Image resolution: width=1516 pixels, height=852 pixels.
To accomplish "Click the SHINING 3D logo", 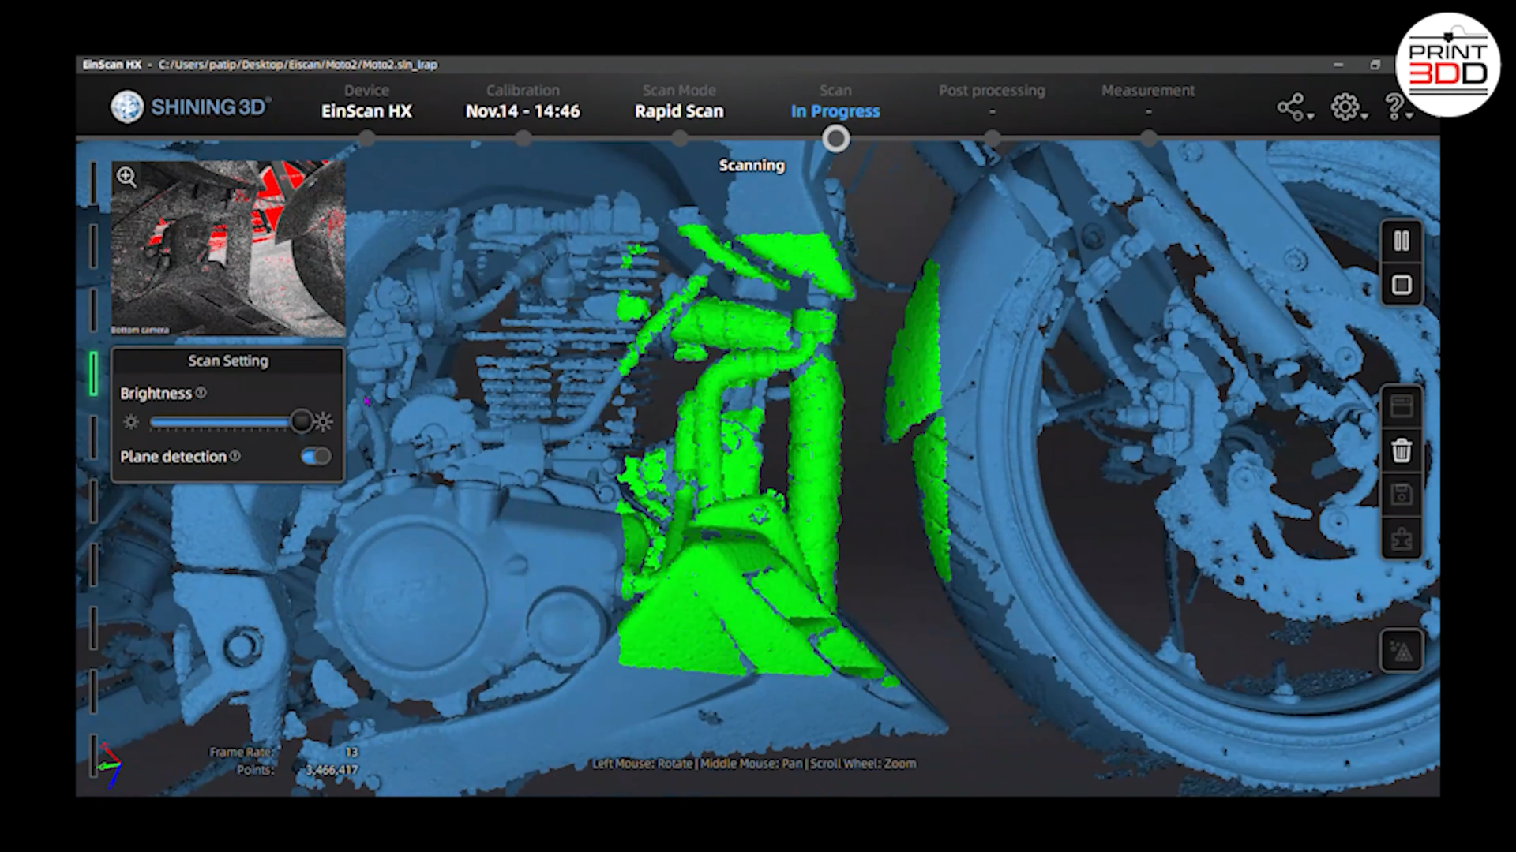I will click(190, 107).
